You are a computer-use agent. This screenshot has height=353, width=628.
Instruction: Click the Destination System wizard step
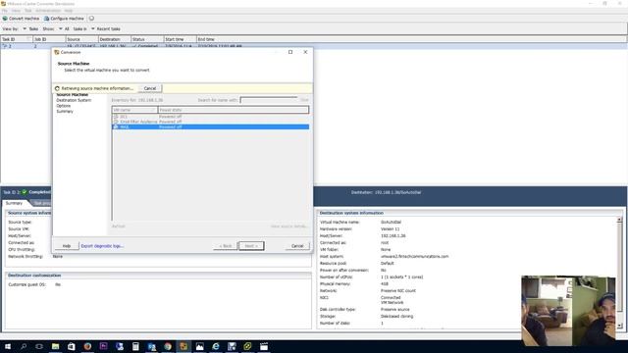74,100
